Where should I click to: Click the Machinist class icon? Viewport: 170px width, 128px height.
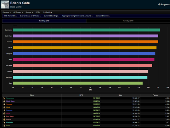[x=4, y=123]
